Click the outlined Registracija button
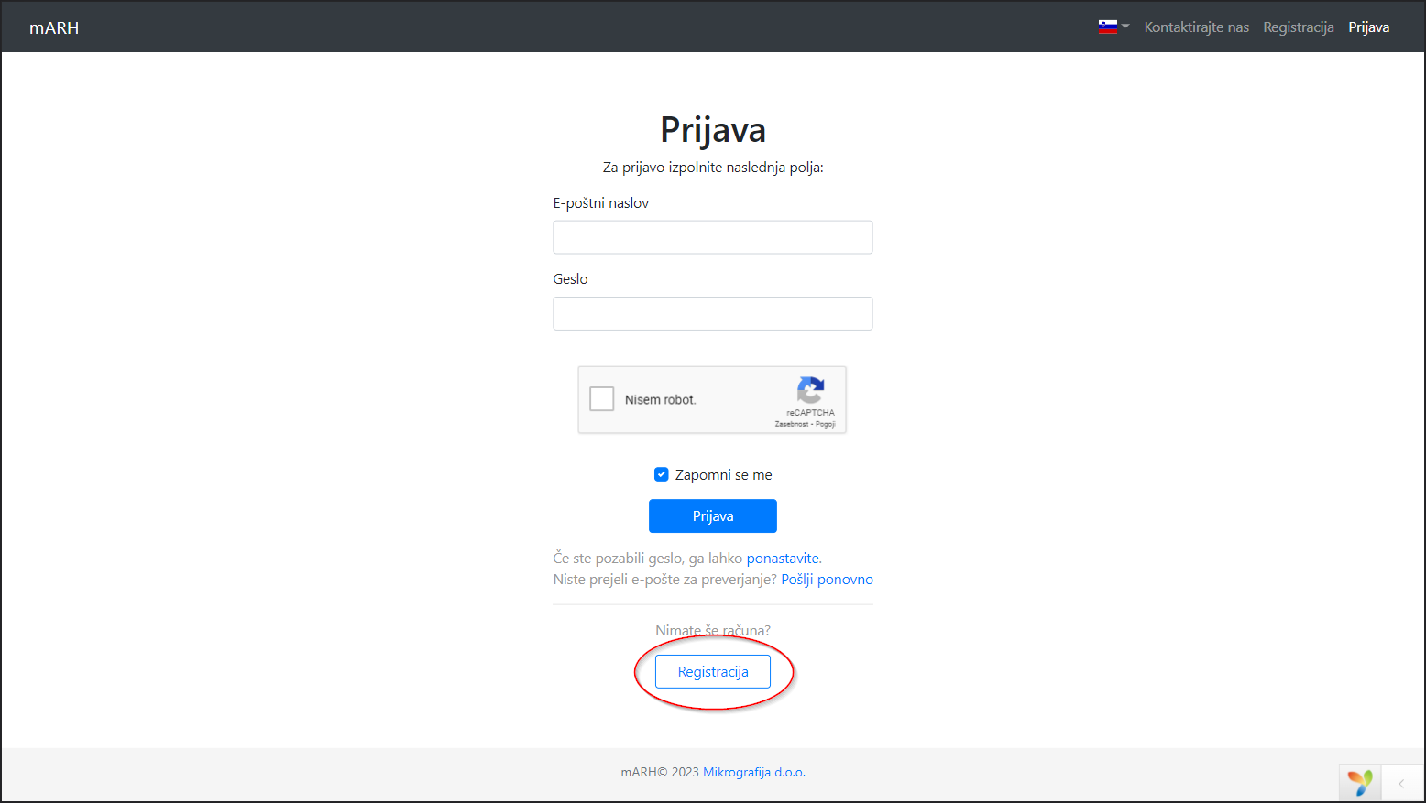The height and width of the screenshot is (803, 1426). click(712, 671)
